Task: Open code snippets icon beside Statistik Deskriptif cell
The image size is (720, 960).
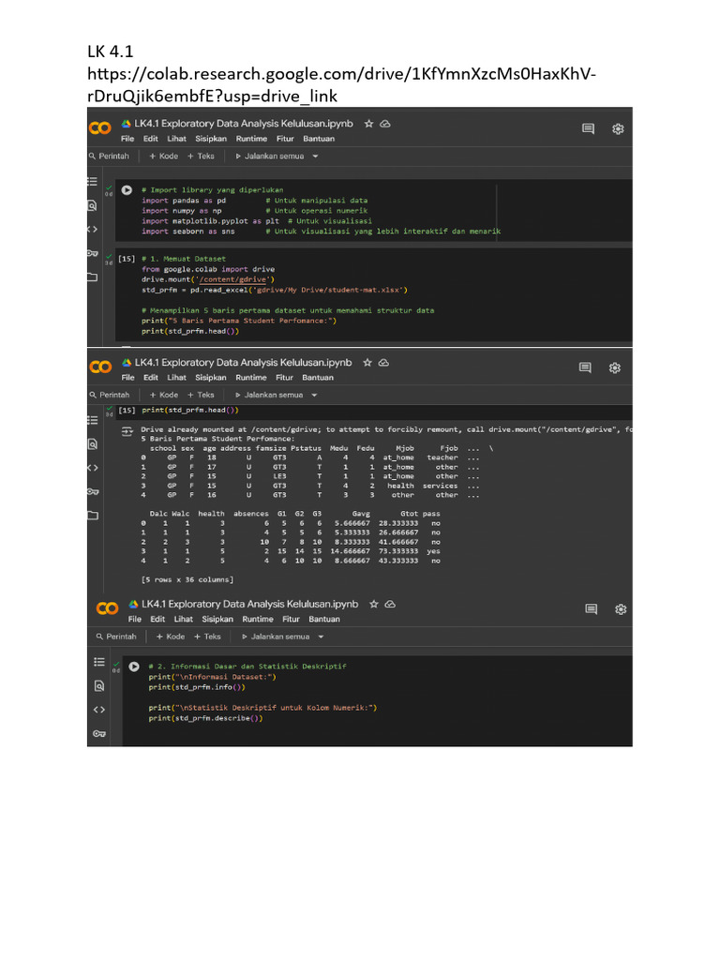Action: (99, 710)
